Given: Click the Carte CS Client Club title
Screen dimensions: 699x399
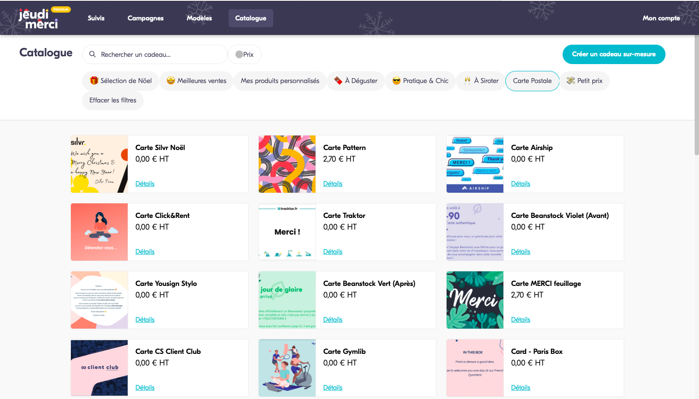Looking at the screenshot, I should [x=168, y=351].
